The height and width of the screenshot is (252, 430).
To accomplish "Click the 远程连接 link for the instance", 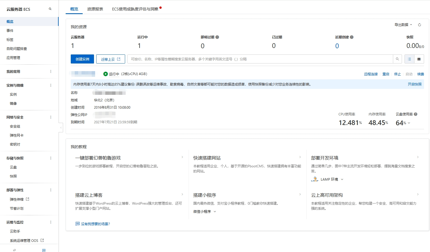I will 371,74.
